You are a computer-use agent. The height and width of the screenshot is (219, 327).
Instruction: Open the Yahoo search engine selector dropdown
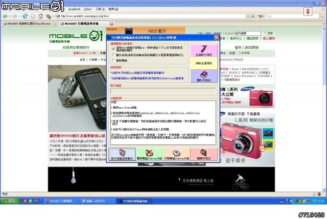coord(261,16)
